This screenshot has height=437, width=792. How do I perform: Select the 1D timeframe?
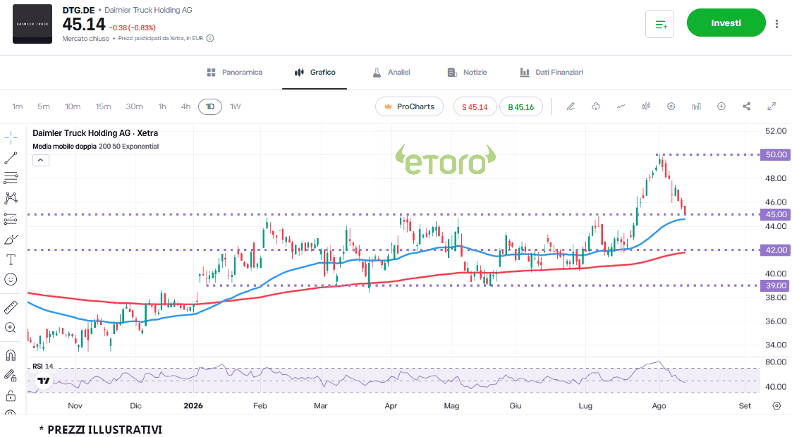(x=210, y=106)
